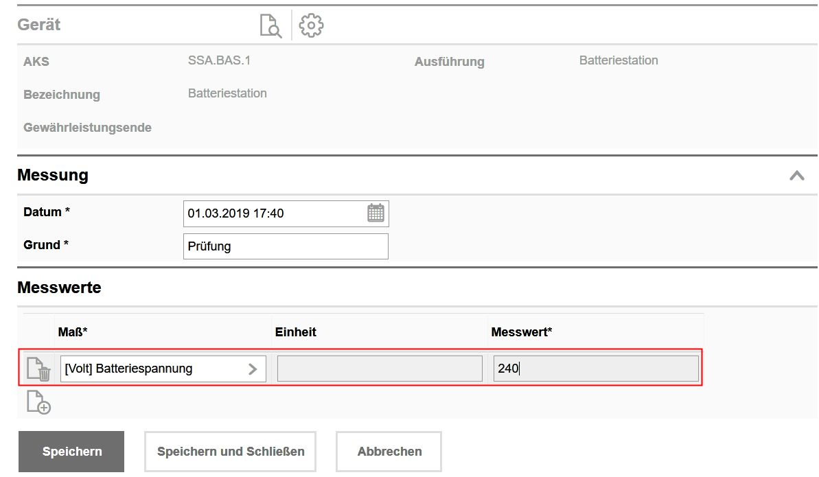The height and width of the screenshot is (477, 819).
Task: Click into the Grund field with Prüfung
Action: 285,246
